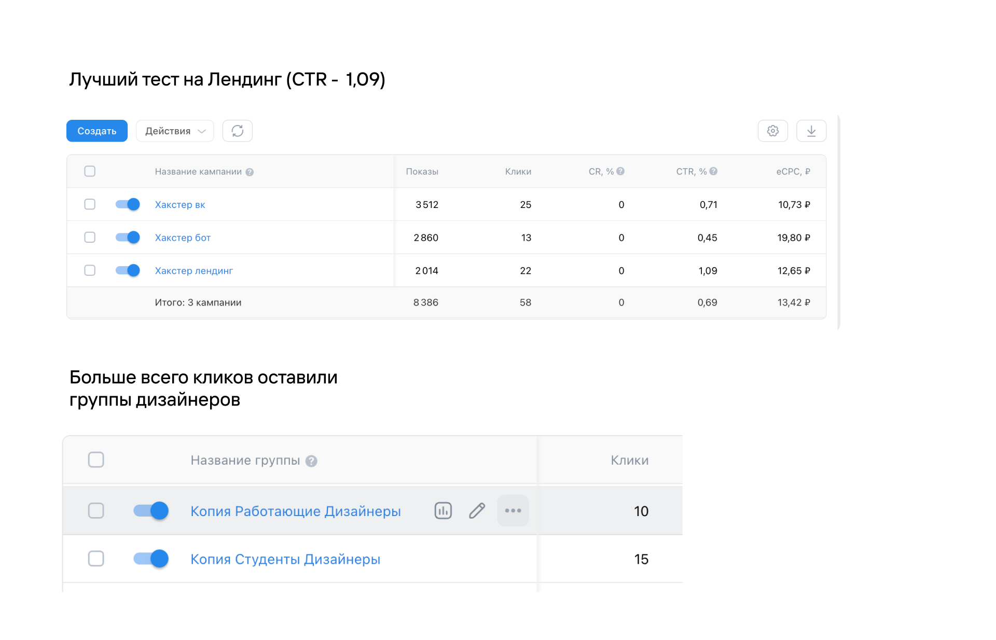Click the pencil edit icon

(x=477, y=511)
